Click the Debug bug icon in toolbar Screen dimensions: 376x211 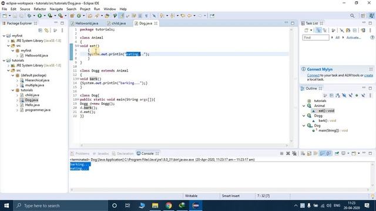29,16
